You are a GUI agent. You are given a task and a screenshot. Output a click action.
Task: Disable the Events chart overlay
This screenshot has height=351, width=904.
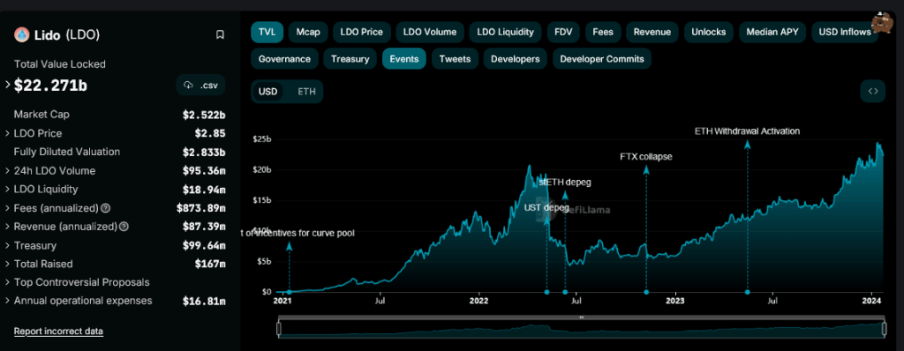(404, 59)
